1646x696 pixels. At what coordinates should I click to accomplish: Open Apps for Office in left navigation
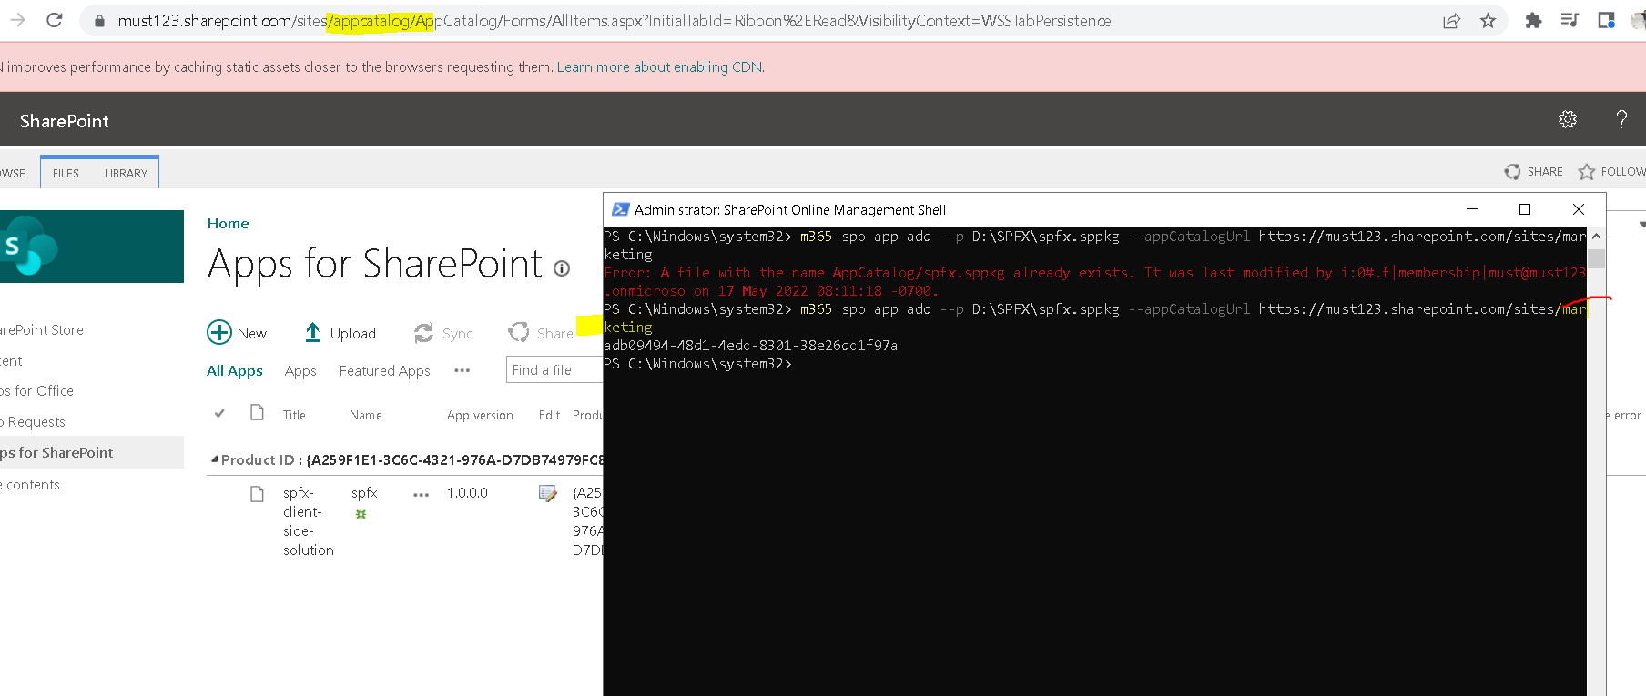point(36,390)
